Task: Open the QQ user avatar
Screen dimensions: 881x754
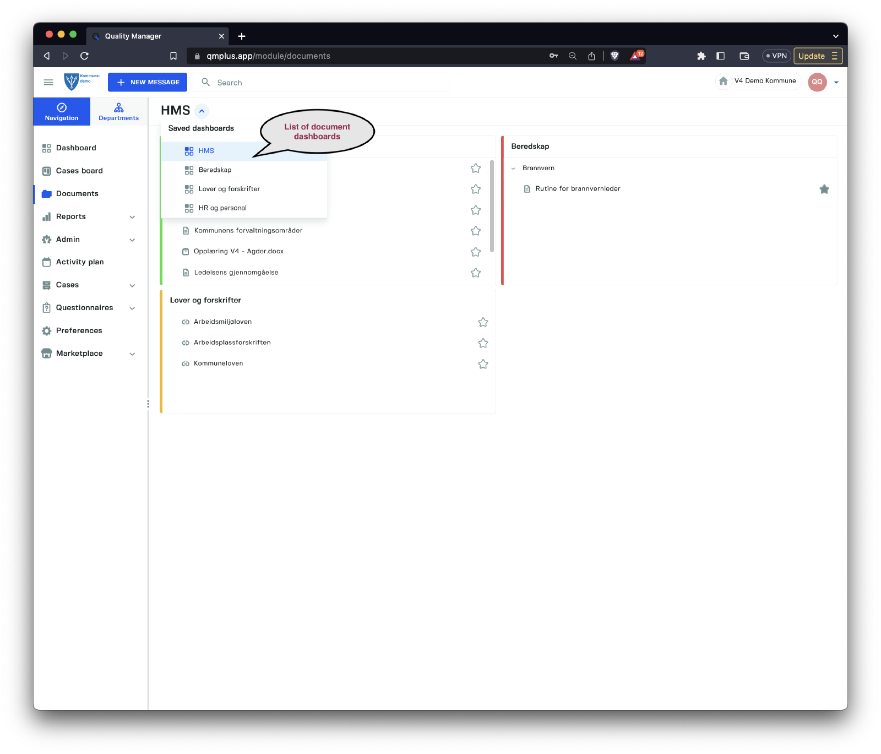Action: [817, 82]
